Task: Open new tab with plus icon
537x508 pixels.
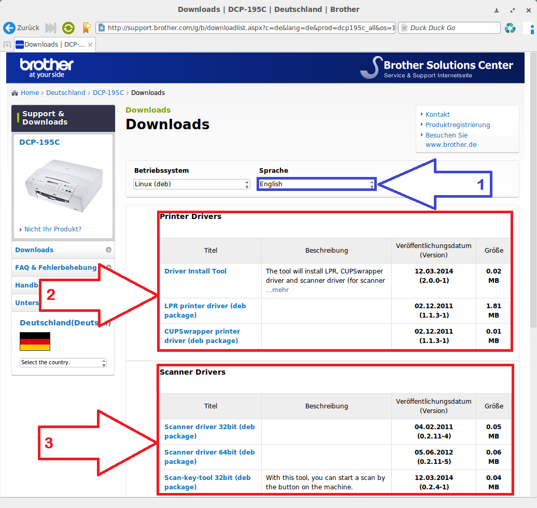Action: click(7, 45)
